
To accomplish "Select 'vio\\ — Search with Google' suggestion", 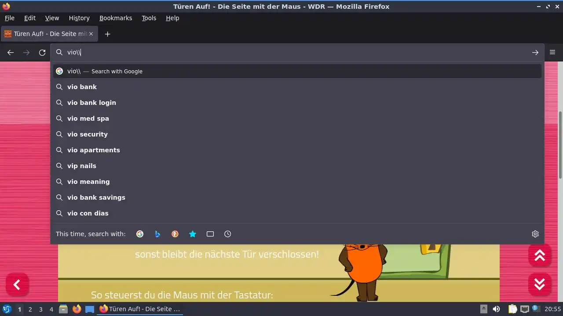I will [x=297, y=71].
